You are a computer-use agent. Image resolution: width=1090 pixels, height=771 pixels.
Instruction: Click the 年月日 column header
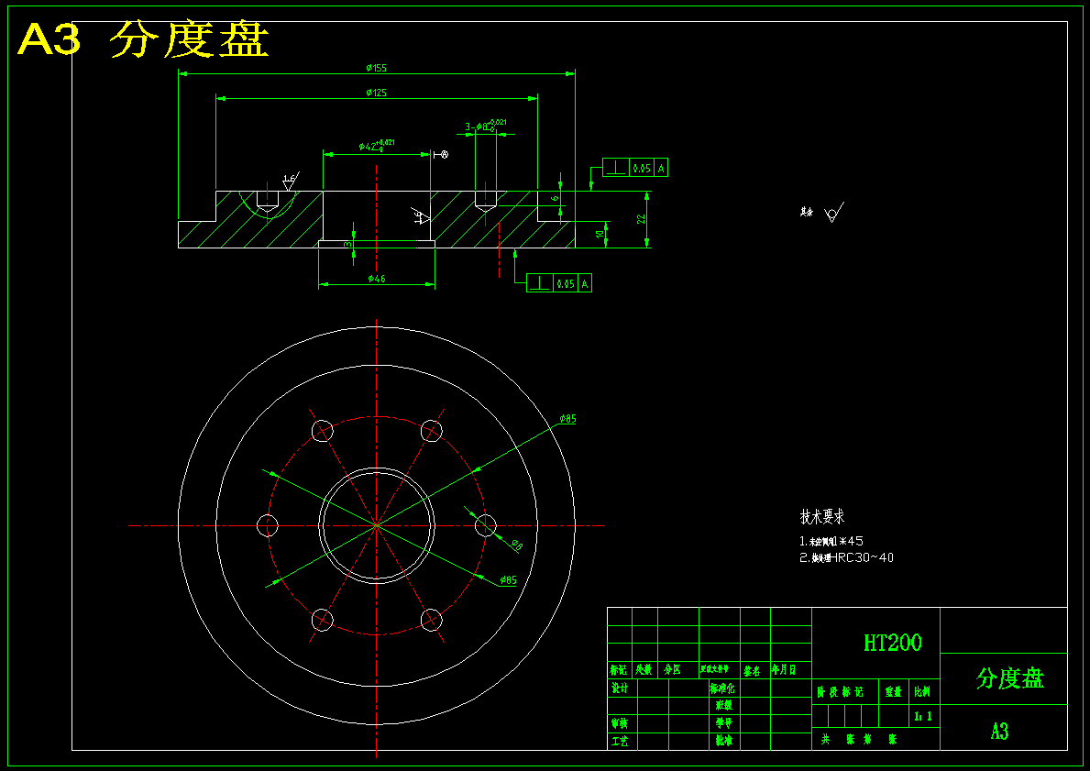click(783, 670)
